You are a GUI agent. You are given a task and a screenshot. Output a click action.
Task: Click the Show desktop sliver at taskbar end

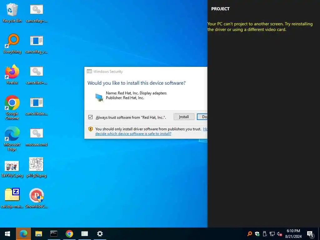pos(319,234)
